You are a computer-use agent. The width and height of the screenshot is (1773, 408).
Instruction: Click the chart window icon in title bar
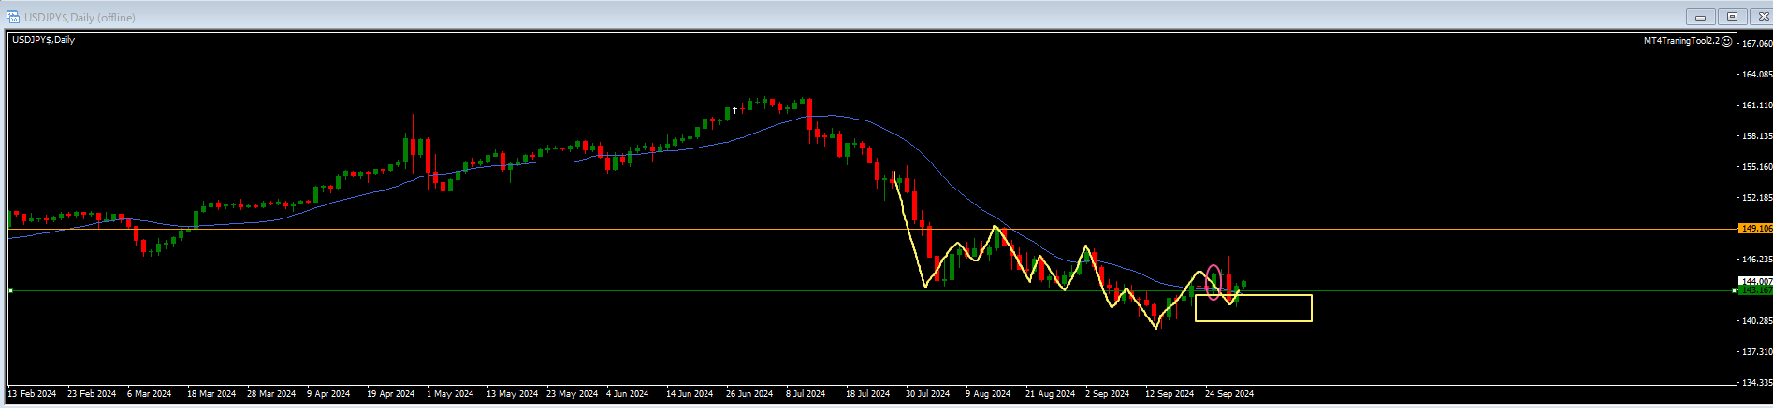click(13, 17)
